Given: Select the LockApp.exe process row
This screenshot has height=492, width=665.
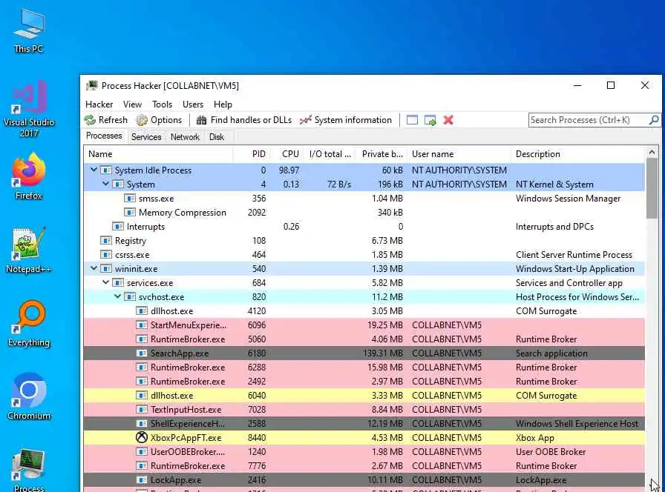Looking at the screenshot, I should 364,479.
